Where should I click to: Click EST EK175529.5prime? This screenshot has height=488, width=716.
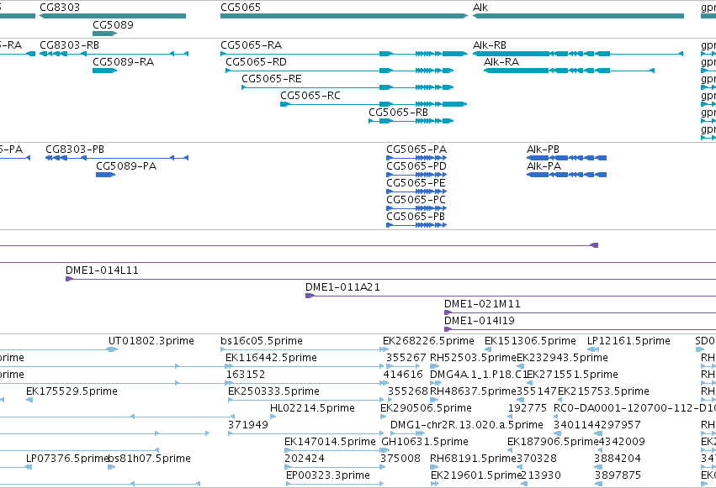click(72, 391)
